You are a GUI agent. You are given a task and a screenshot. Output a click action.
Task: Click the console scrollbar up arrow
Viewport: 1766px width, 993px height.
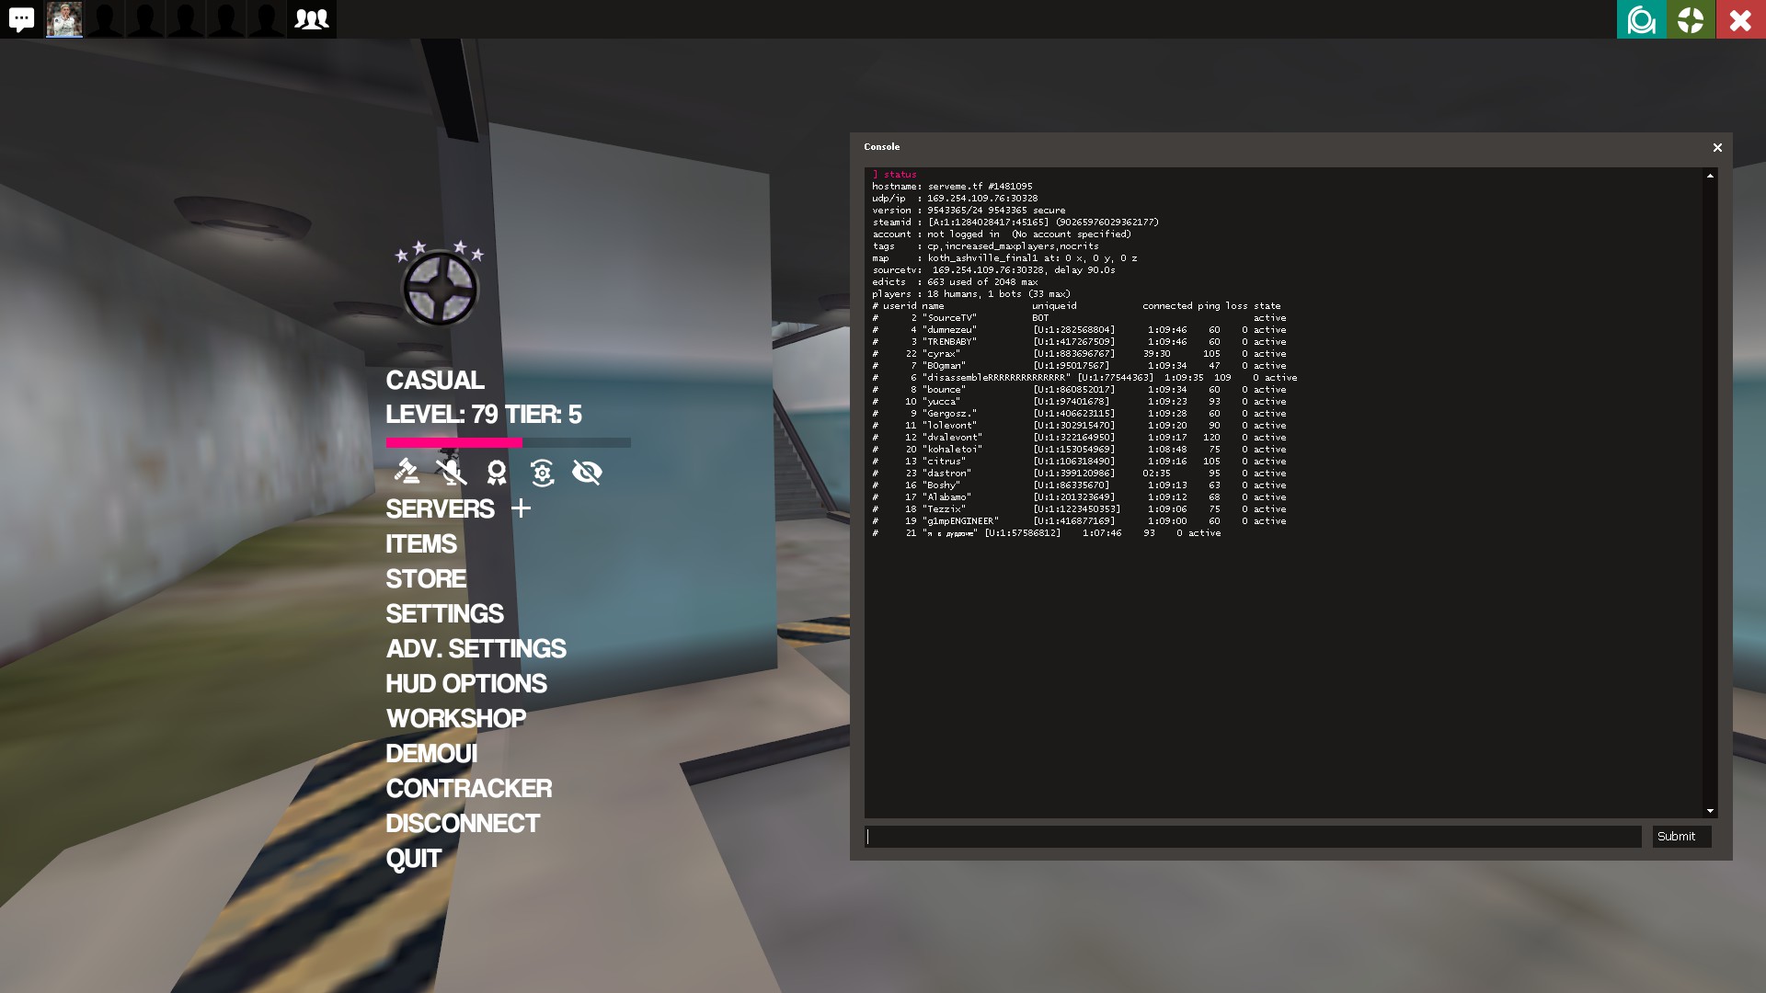tap(1710, 175)
